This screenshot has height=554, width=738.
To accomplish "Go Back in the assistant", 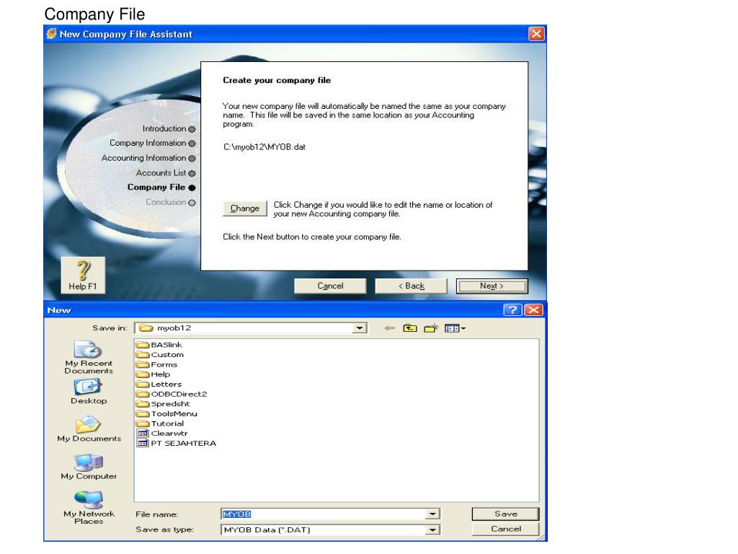I will [x=412, y=286].
